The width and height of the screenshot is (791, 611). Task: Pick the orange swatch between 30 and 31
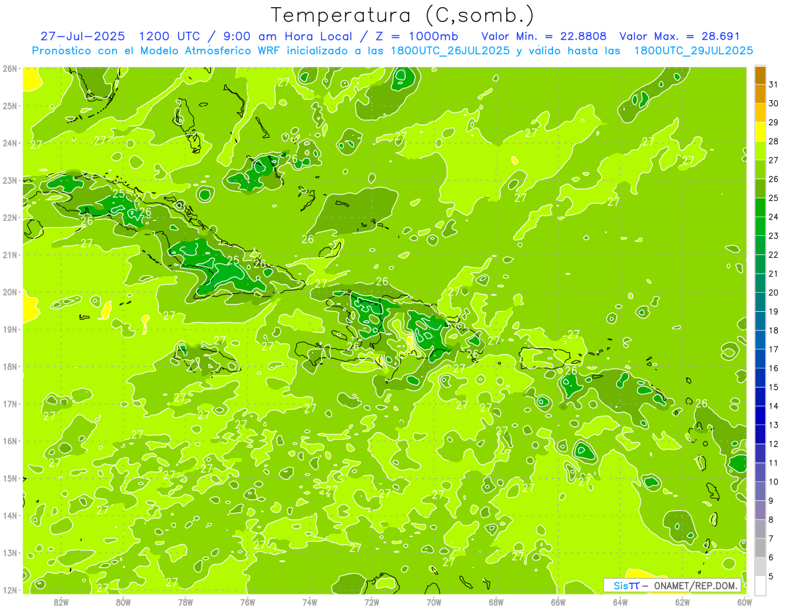point(761,94)
